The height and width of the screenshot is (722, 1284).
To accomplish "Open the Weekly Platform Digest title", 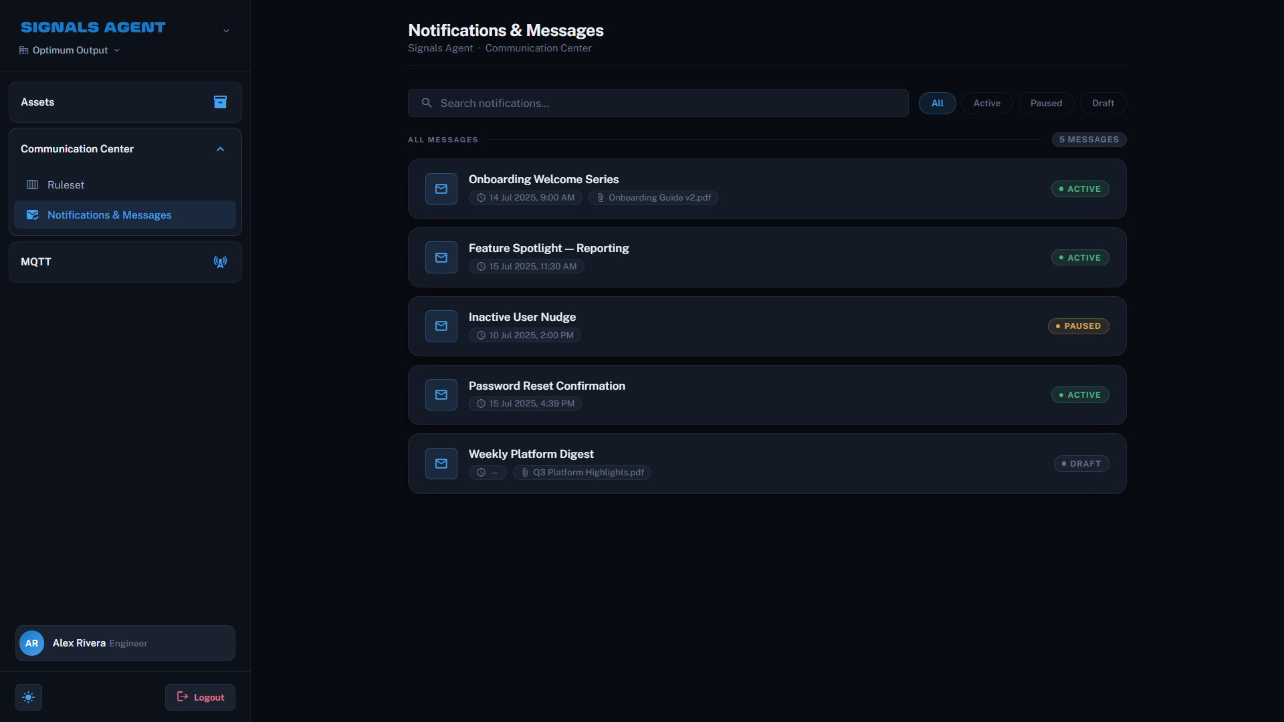I will tap(531, 454).
